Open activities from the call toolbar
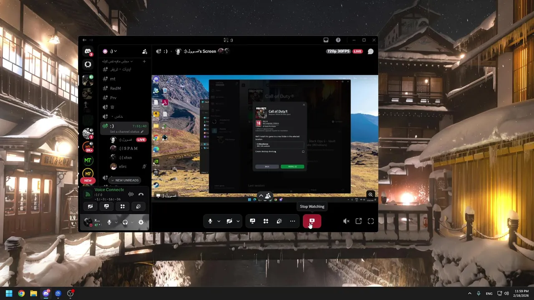Image resolution: width=534 pixels, height=300 pixels. click(266, 221)
